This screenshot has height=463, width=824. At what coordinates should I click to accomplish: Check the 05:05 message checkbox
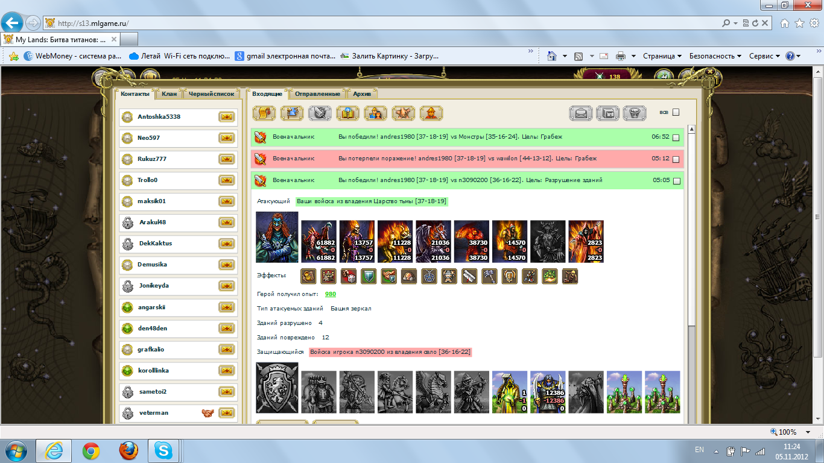point(676,181)
